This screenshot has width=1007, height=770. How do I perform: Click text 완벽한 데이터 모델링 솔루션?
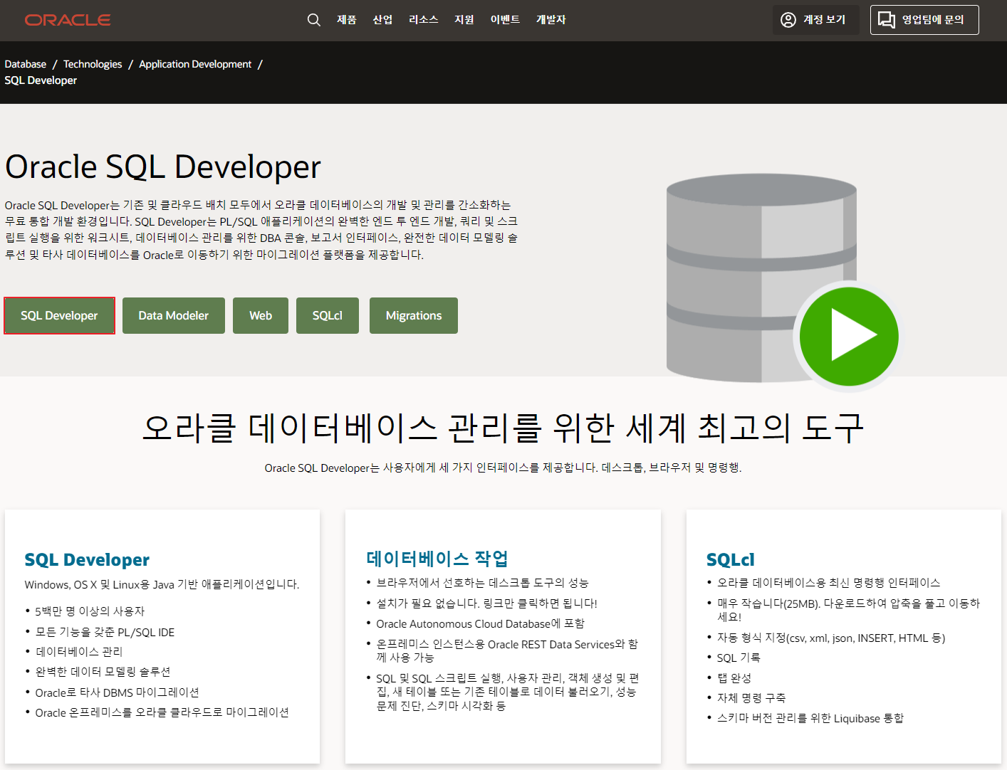[103, 672]
